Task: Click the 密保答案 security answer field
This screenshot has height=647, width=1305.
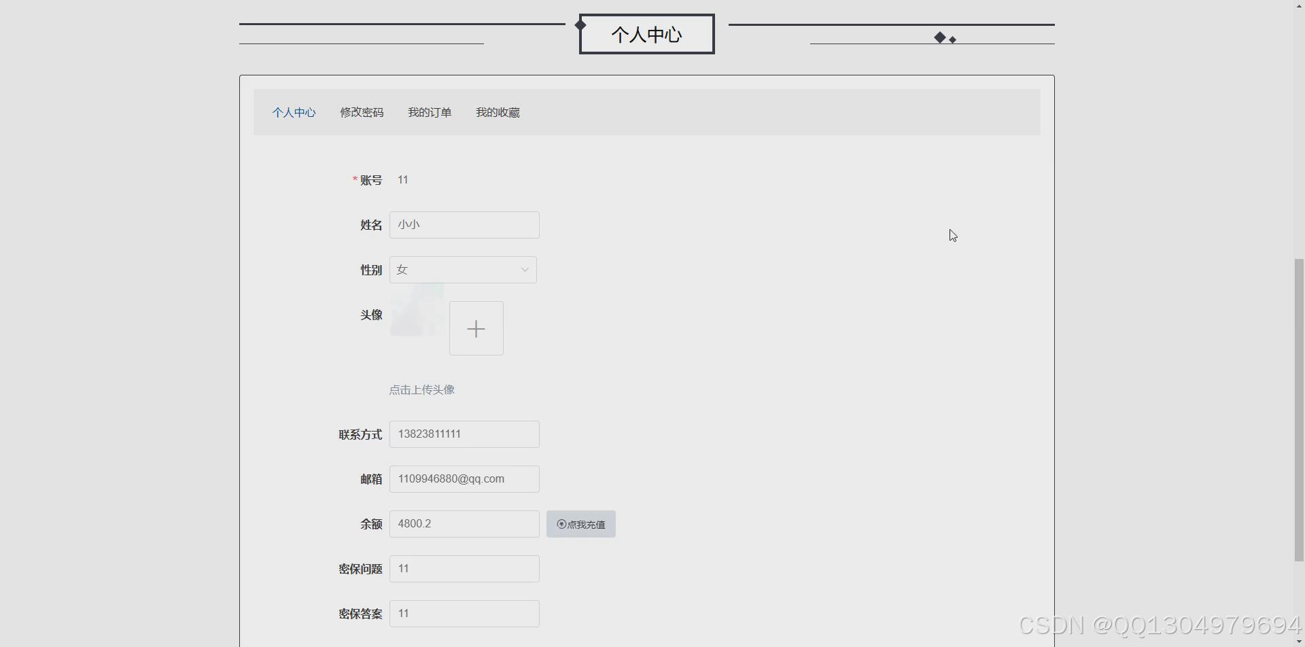Action: [x=464, y=613]
